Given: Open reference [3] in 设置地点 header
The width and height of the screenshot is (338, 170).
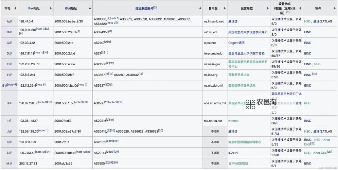Looking at the screenshot, I should click(x=288, y=12).
